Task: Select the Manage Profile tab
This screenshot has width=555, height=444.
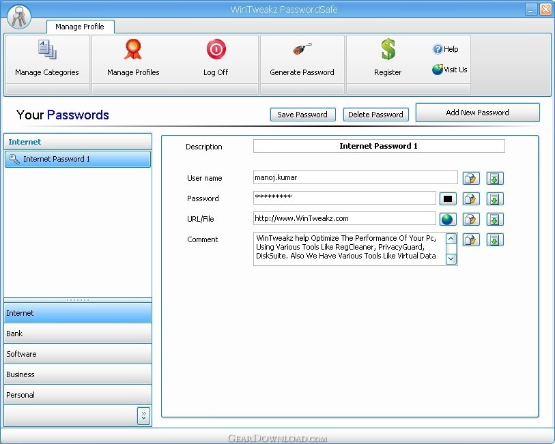Action: coord(80,27)
